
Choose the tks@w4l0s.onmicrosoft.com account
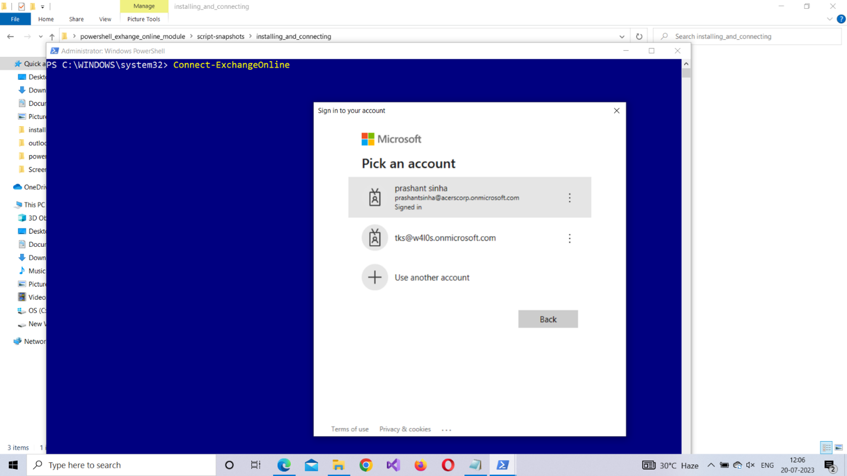point(469,238)
